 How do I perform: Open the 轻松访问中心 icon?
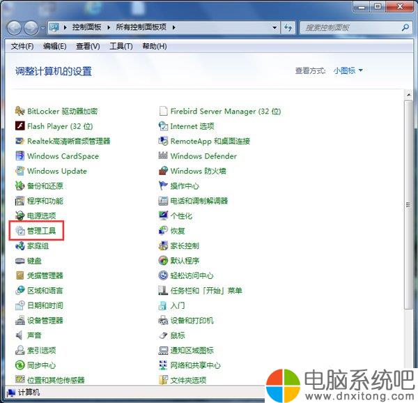tap(163, 275)
